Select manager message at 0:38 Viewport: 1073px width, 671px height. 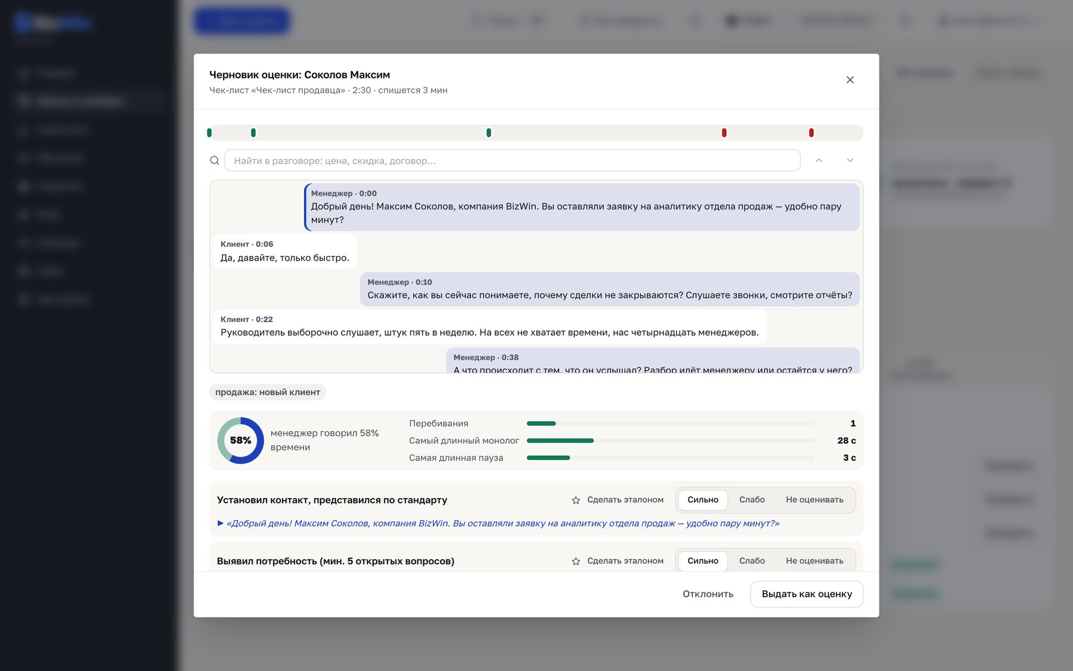(x=653, y=360)
